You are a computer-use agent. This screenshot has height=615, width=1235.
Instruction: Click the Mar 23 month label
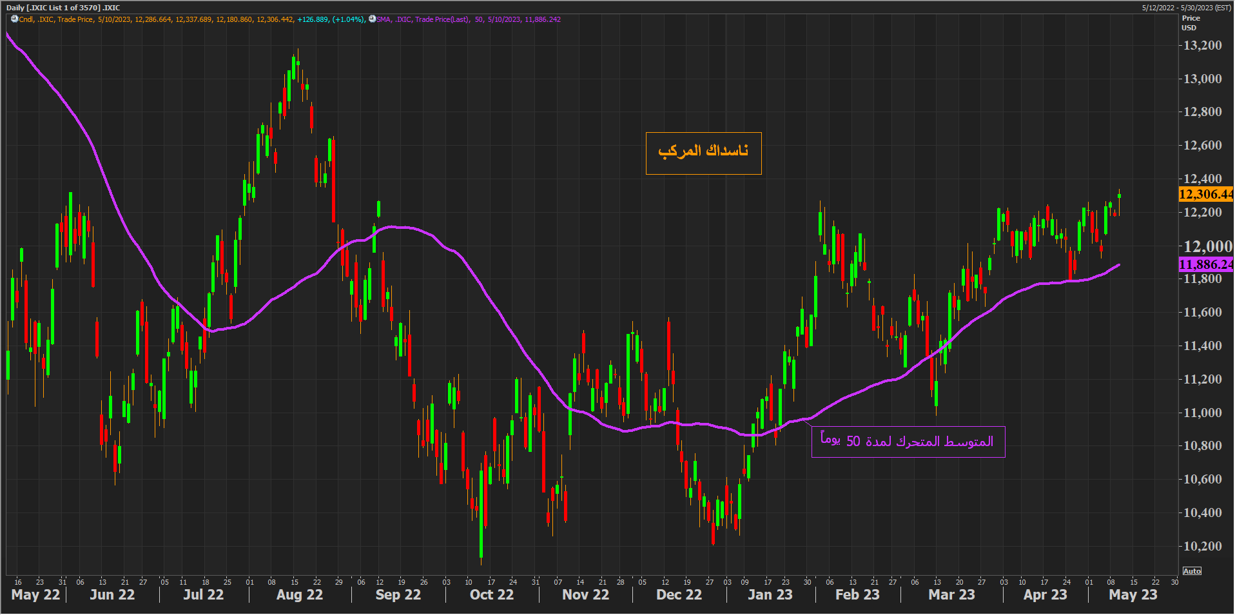coord(951,595)
